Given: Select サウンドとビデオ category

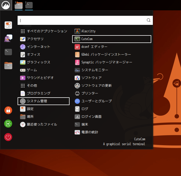Looking at the screenshot, I should pyautogui.click(x=43, y=78).
